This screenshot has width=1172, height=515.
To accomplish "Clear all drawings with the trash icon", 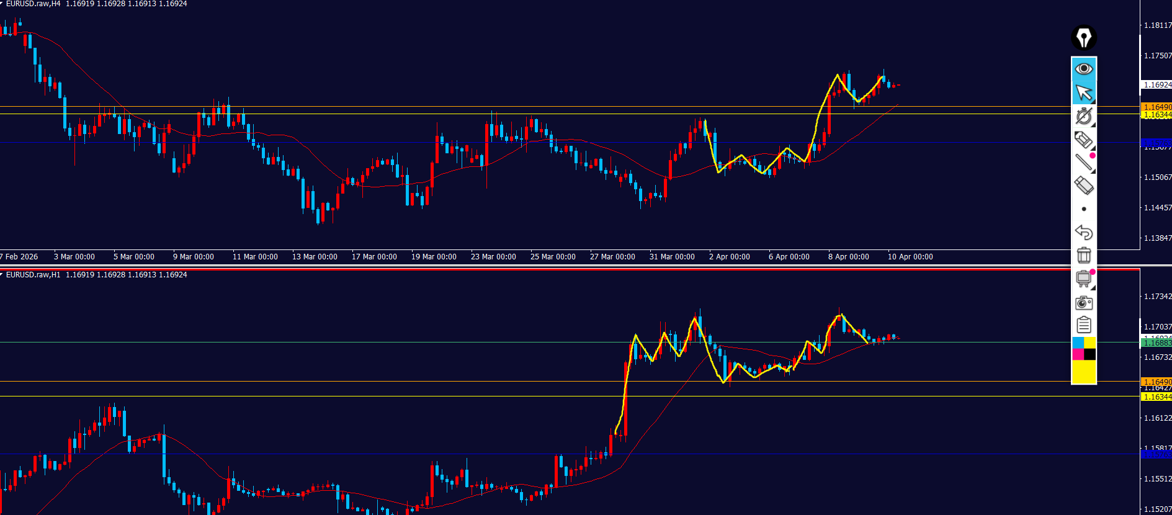I will 1084,255.
